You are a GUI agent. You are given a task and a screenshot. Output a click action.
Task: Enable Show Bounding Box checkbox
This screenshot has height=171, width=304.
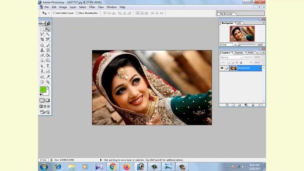[77, 13]
